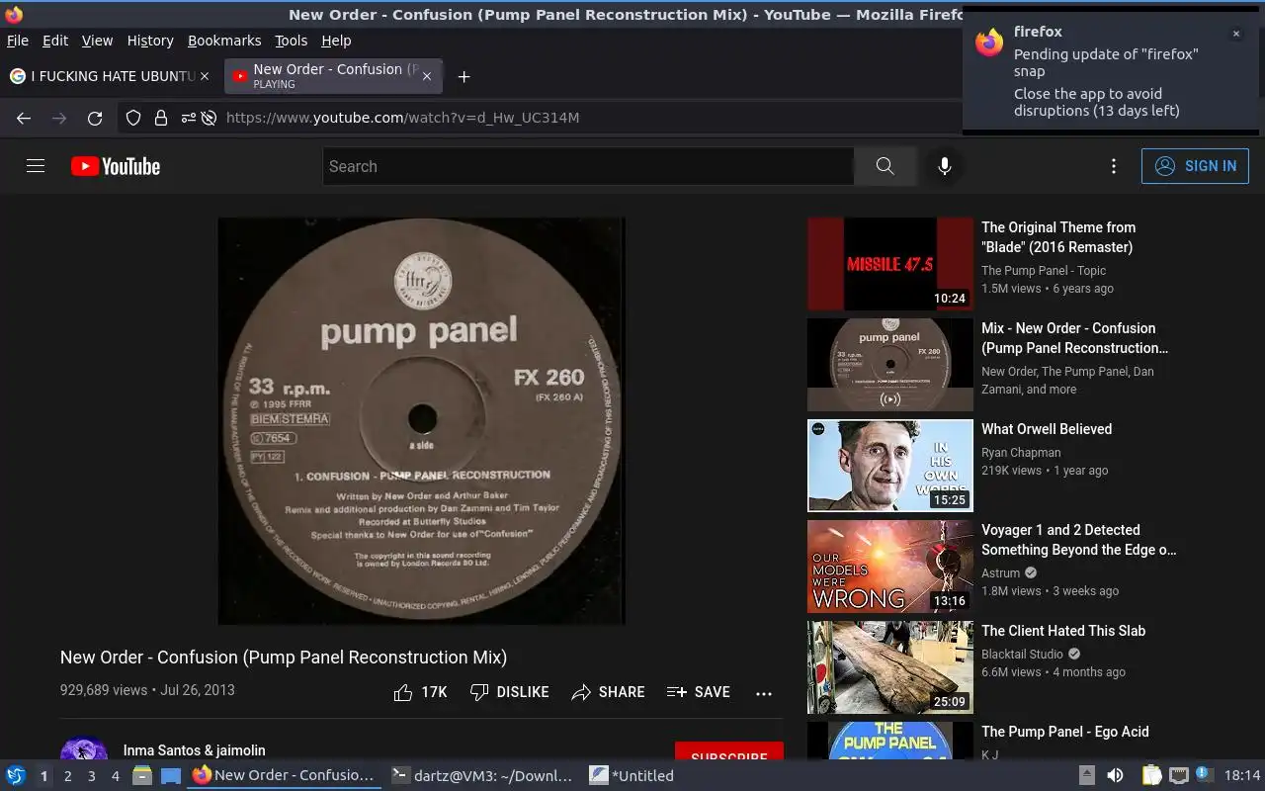Open removable media tray icon
Screen dimensions: 1265x791
click(x=1086, y=775)
